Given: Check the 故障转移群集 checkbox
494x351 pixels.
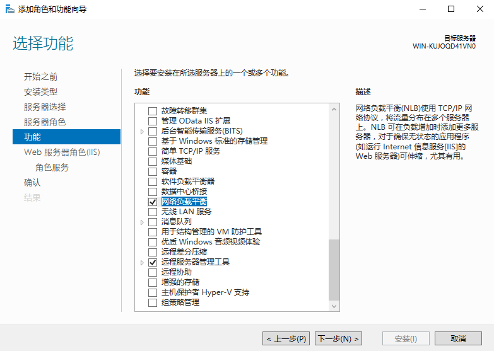Looking at the screenshot, I should point(153,111).
